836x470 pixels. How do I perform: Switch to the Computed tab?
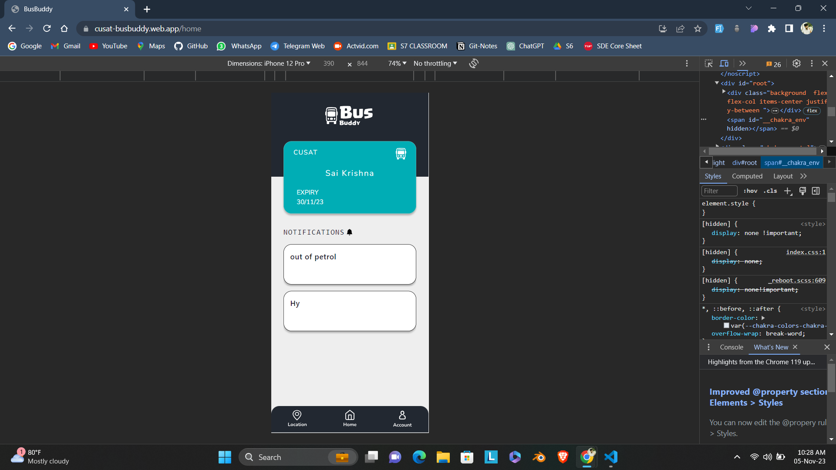pos(747,176)
